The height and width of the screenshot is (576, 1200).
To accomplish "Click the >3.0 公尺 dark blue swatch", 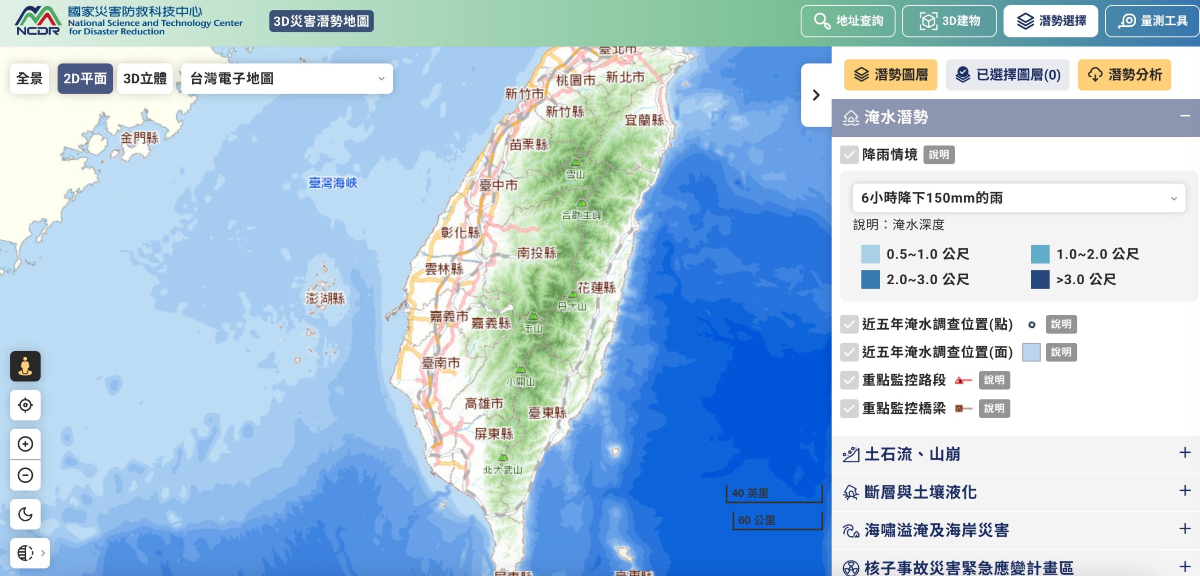I will click(x=1040, y=280).
